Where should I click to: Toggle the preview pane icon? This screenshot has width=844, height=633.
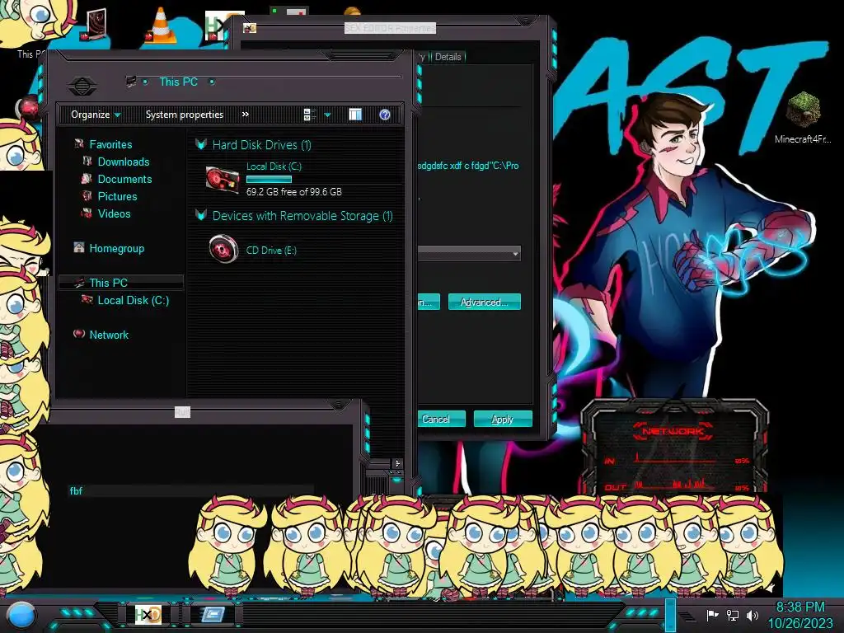[x=355, y=114]
